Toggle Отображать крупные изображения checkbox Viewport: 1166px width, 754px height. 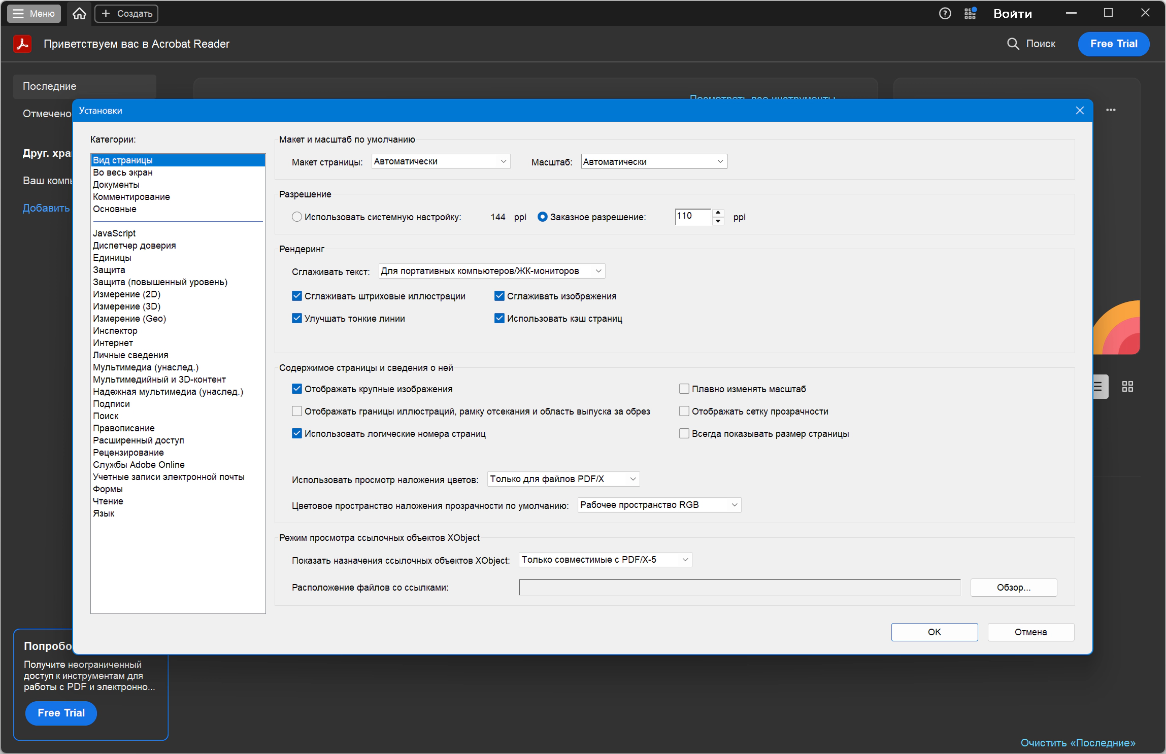(x=297, y=389)
